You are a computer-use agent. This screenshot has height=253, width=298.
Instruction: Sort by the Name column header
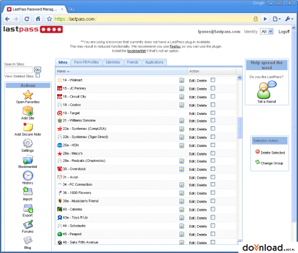coord(121,71)
